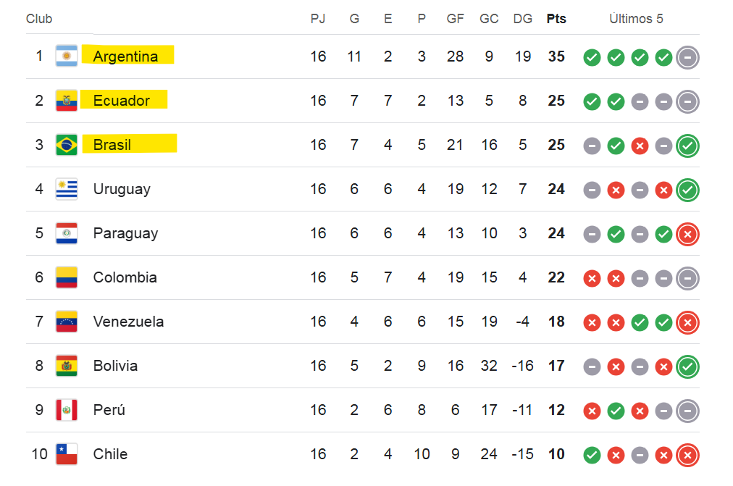Click the Argentina flag icon
The width and height of the screenshot is (733, 486).
pyautogui.click(x=67, y=56)
